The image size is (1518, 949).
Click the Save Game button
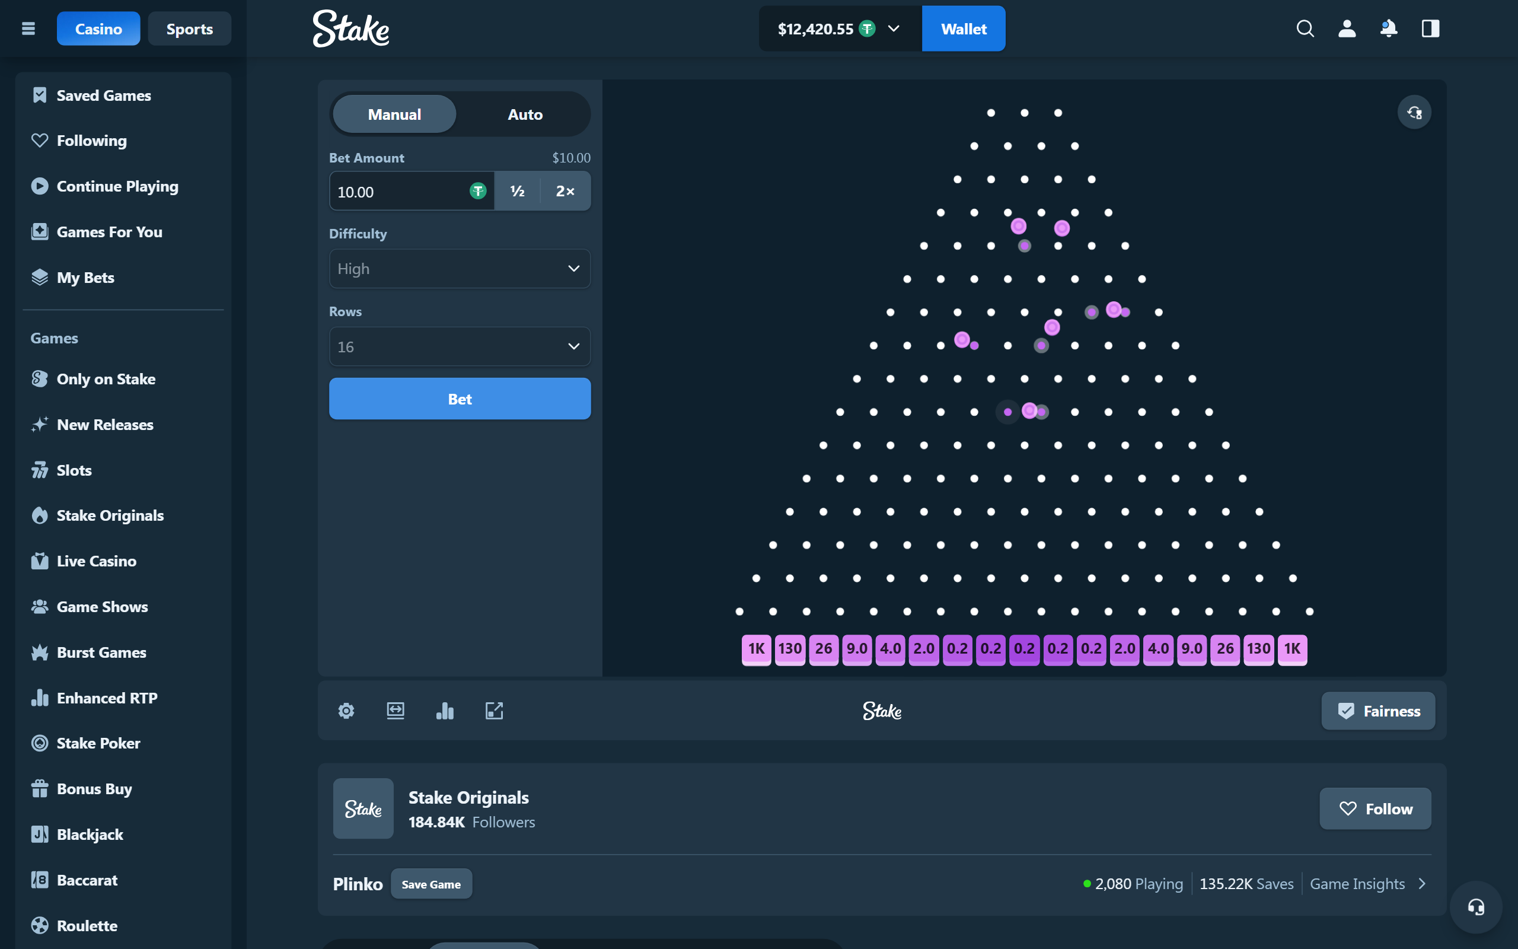coord(431,884)
